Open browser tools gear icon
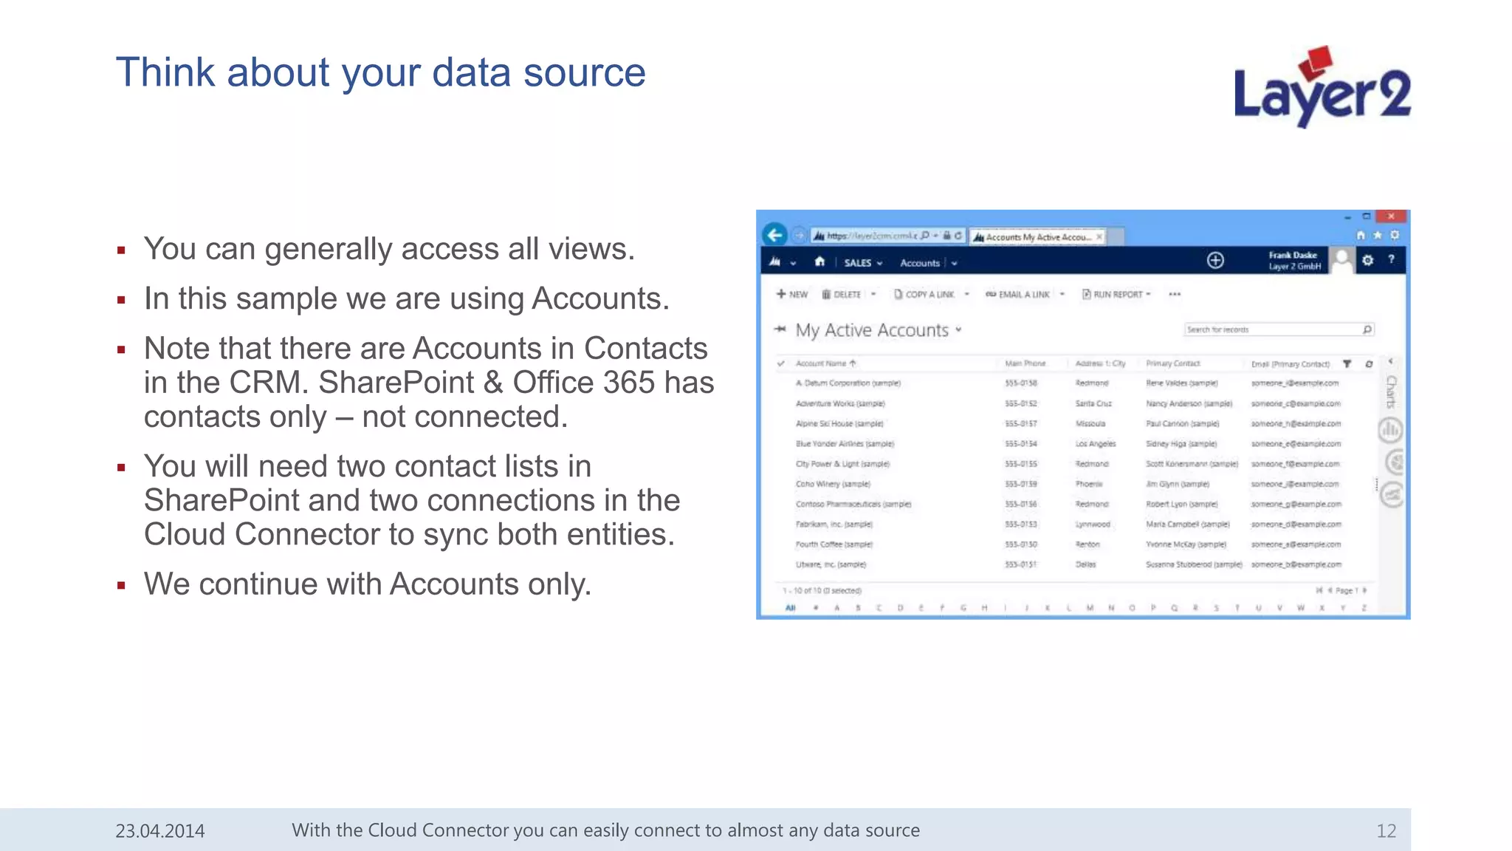 (1395, 235)
